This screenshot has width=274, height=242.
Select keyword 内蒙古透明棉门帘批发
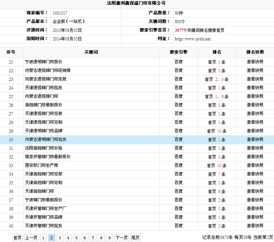(x=46, y=140)
